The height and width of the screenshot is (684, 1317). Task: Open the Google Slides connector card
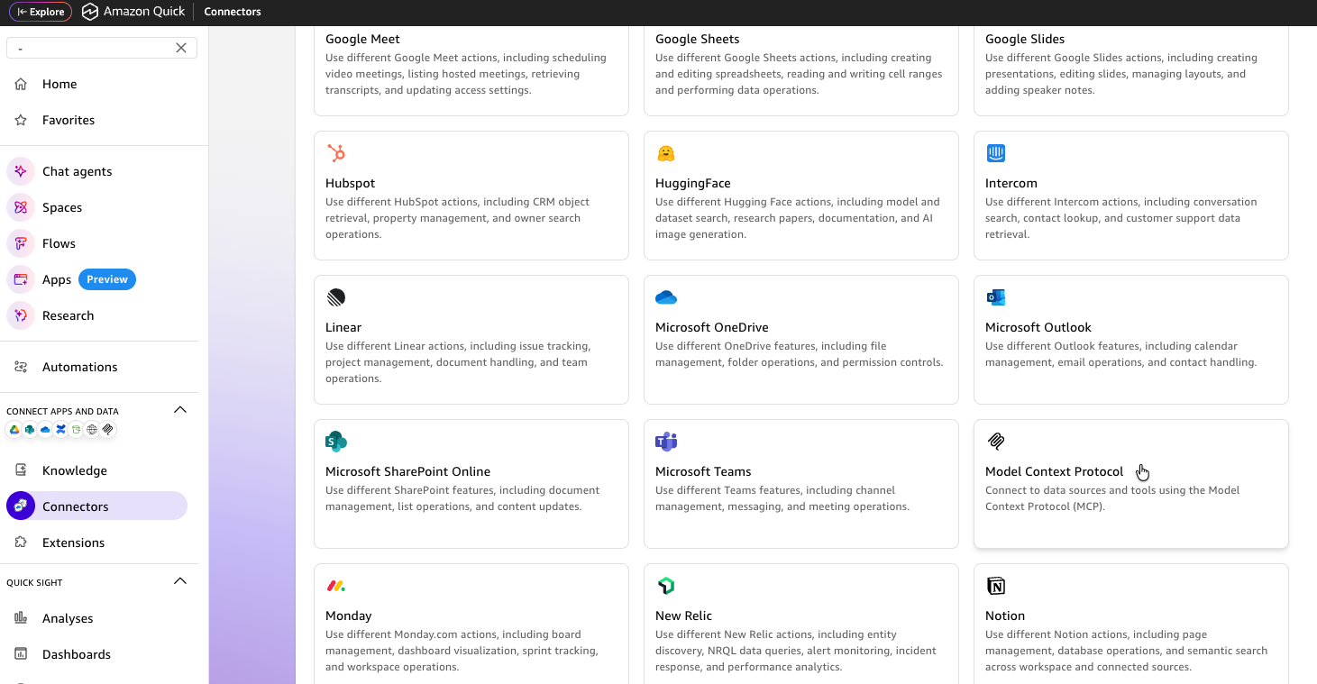(1131, 71)
